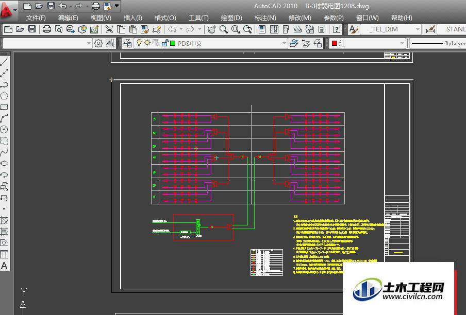
Task: Select the Line tool in Draw toolbar
Action: pos(4,62)
